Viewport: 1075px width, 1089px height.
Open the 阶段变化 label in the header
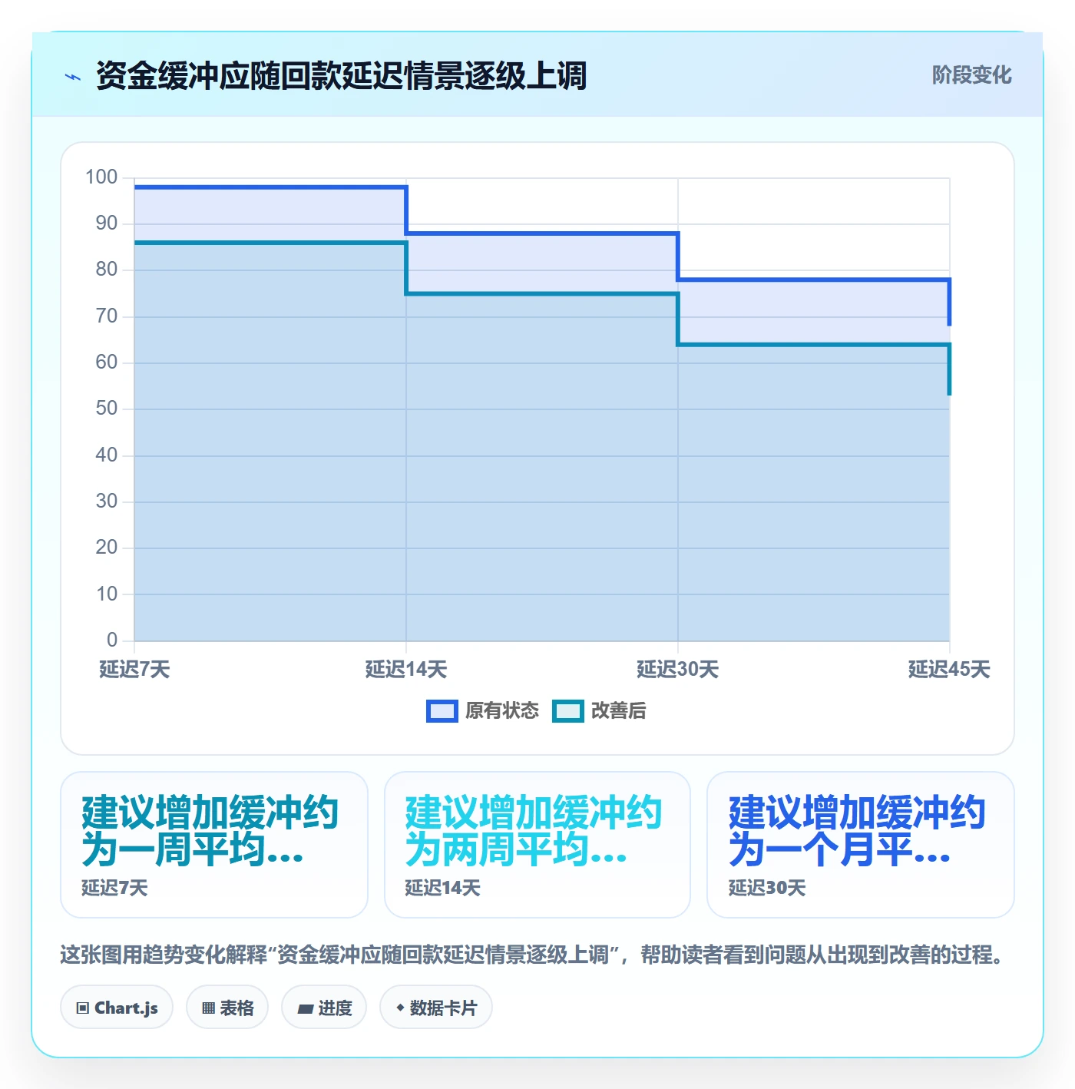971,75
